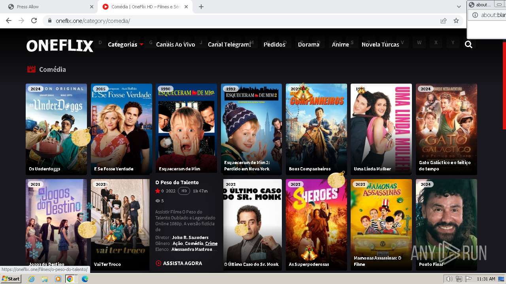Open the Pedidos menu item
506x284 pixels.
(274, 45)
